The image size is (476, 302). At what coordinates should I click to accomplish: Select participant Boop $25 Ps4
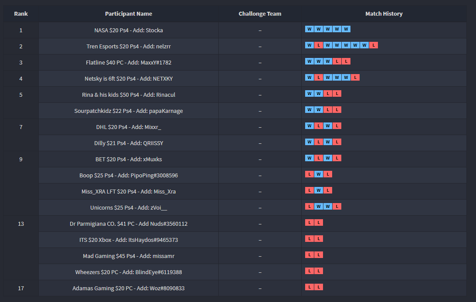[x=129, y=175]
